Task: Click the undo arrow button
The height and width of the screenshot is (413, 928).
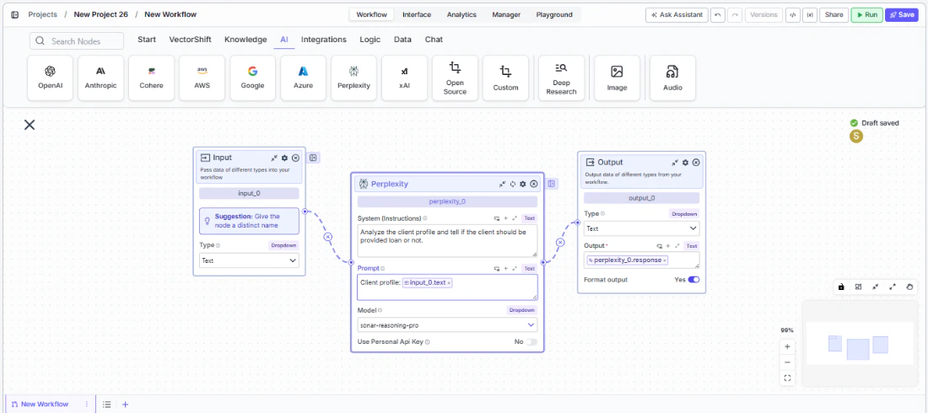Action: 718,15
